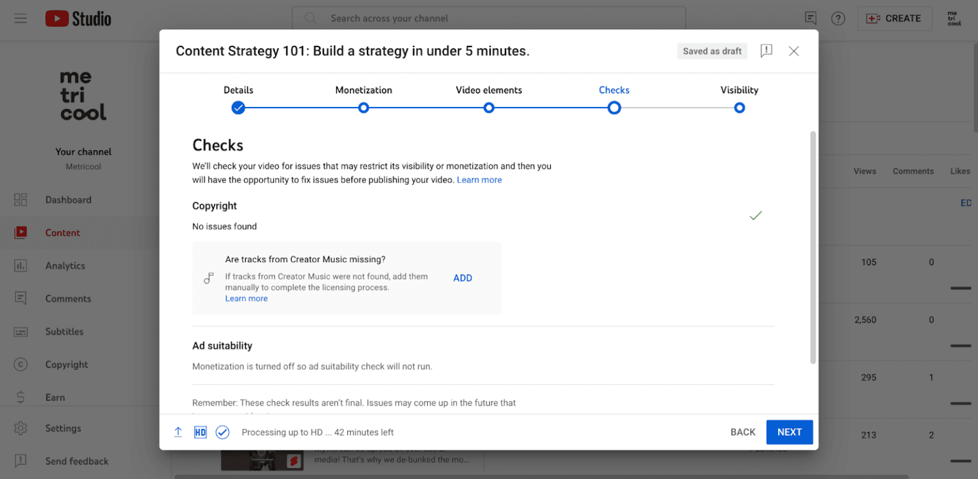Open channel Settings
The width and height of the screenshot is (978, 479).
64,428
